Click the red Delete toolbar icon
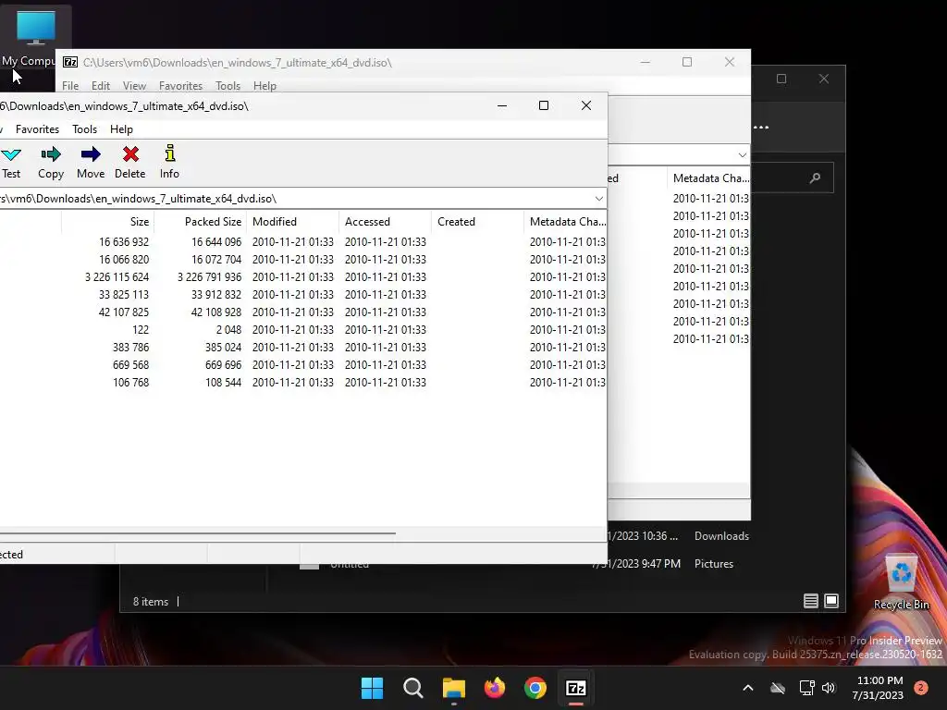Viewport: 947px width, 710px height. pos(129,162)
